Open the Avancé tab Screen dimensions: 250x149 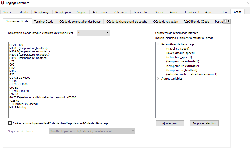coord(175,12)
